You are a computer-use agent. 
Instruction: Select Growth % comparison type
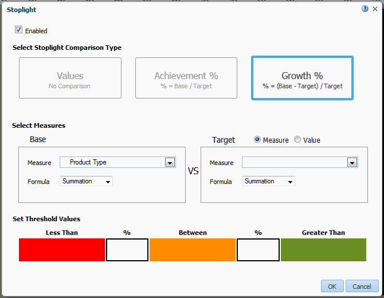[302, 78]
